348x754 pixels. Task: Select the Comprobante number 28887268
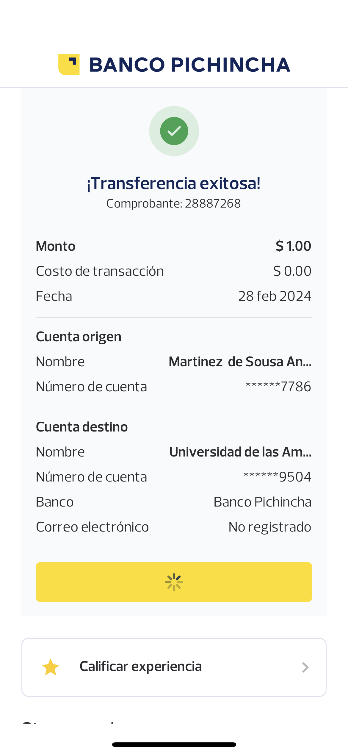(x=213, y=204)
